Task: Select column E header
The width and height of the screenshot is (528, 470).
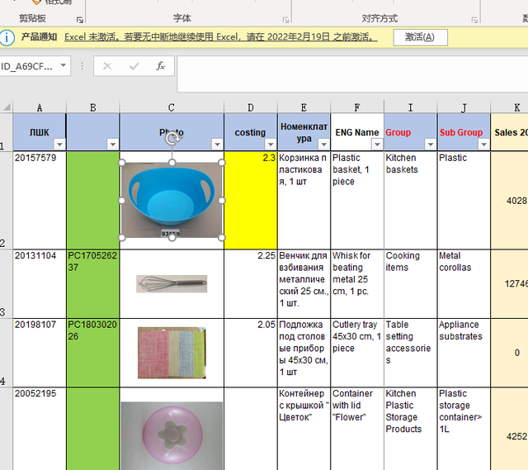Action: pos(304,107)
